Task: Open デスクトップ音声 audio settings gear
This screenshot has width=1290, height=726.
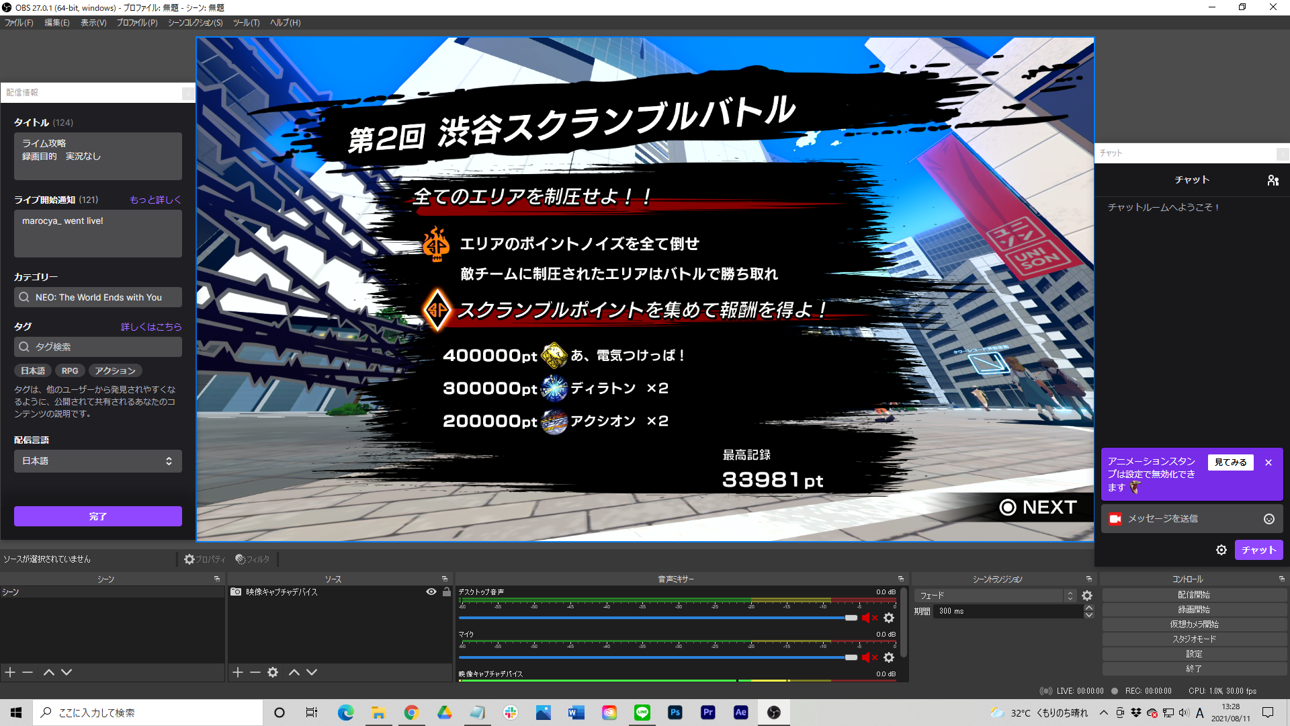Action: click(x=889, y=618)
